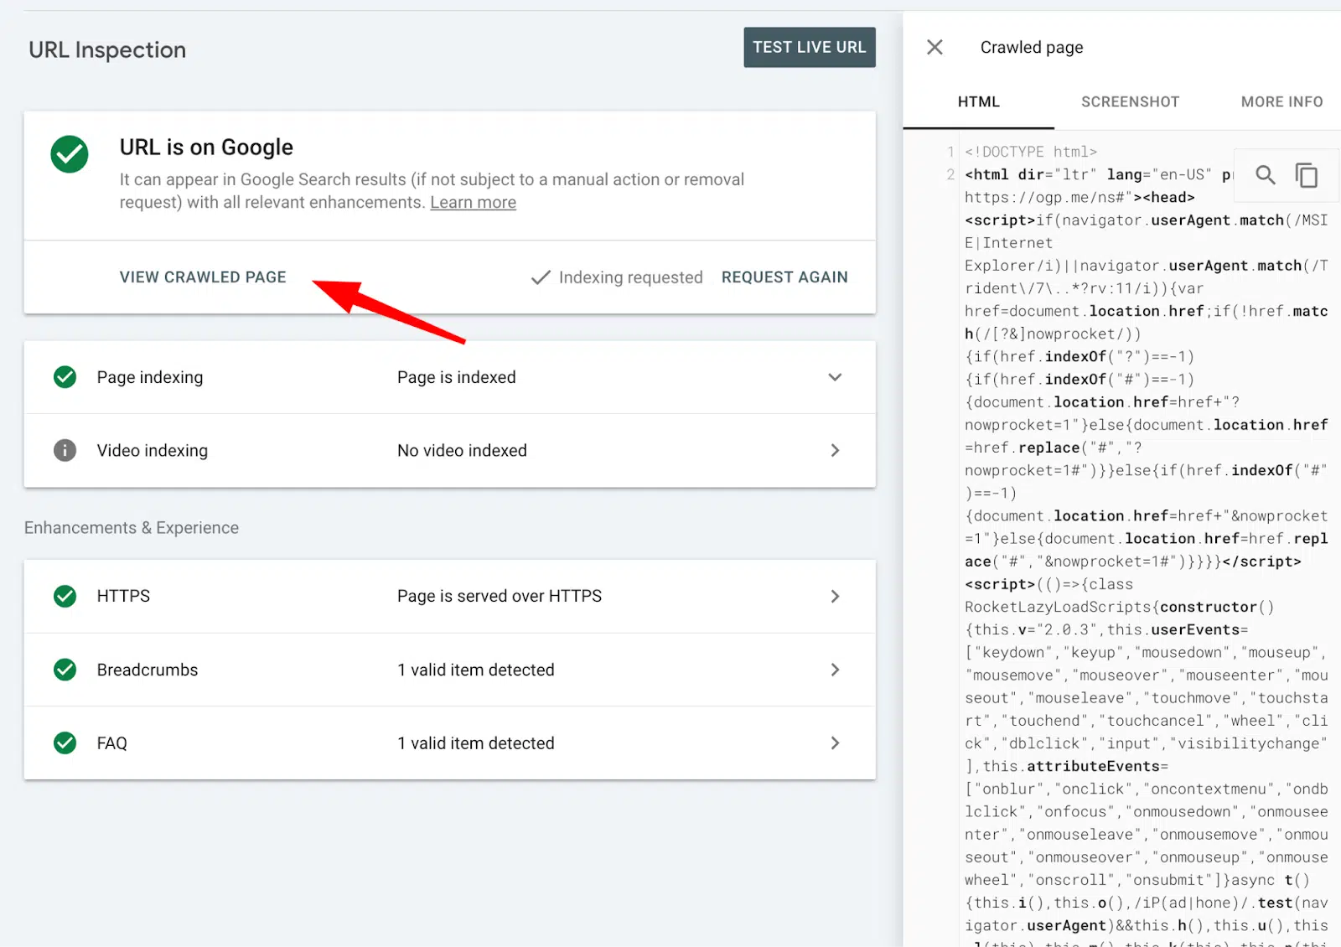1341x947 pixels.
Task: Expand the Page indexing section
Action: point(835,377)
